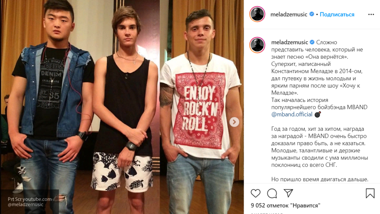The image size is (380, 214).
Task: Like the post with the heart icon
Action: click(256, 193)
